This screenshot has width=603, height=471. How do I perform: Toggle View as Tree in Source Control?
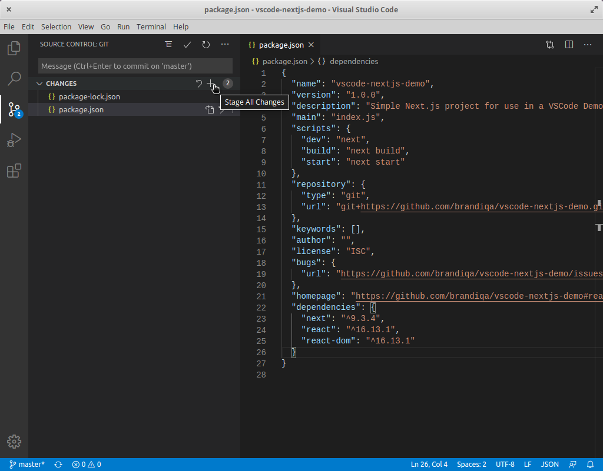pos(168,44)
